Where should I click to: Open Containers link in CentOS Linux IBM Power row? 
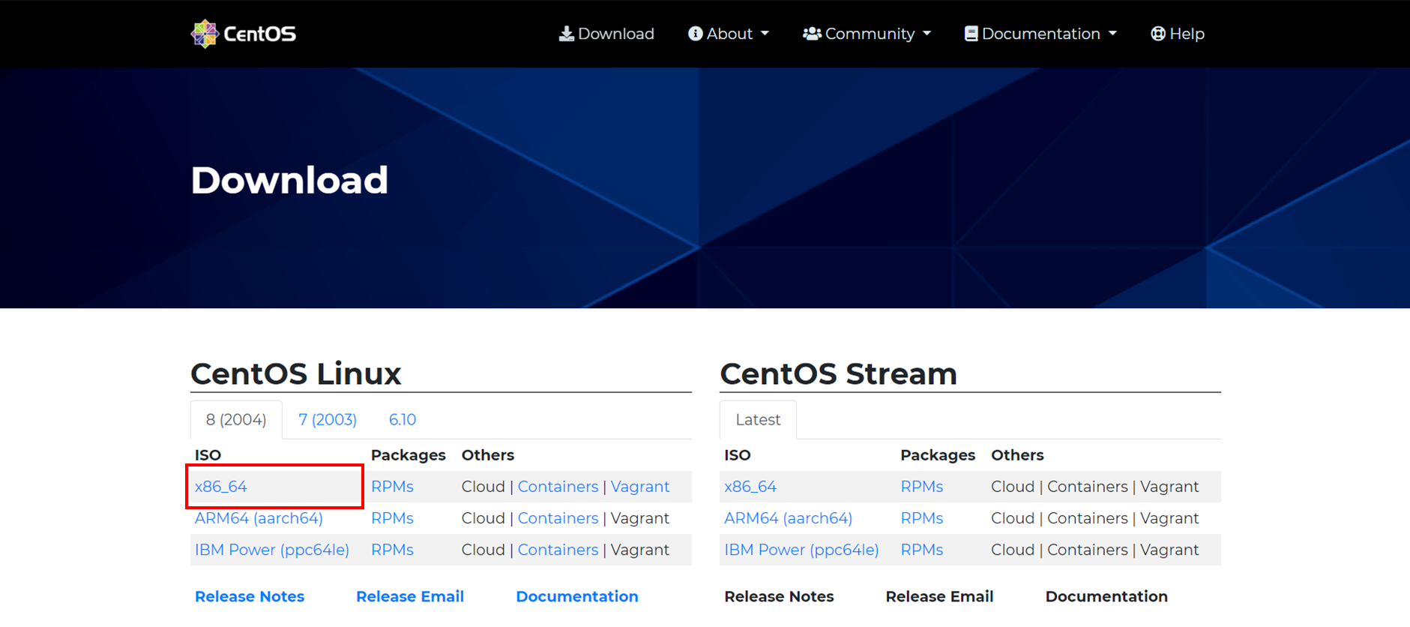click(x=558, y=550)
